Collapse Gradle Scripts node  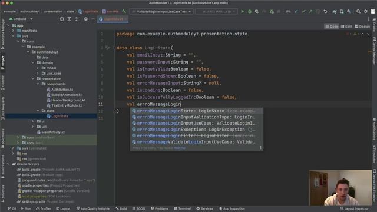click(x=9, y=164)
